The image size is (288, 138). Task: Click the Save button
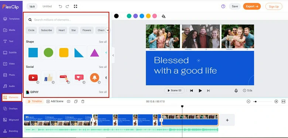coord(235,6)
